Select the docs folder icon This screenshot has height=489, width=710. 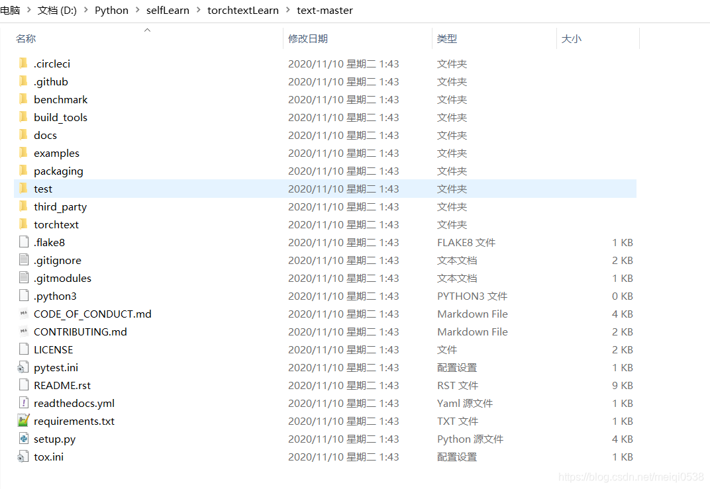pos(24,134)
